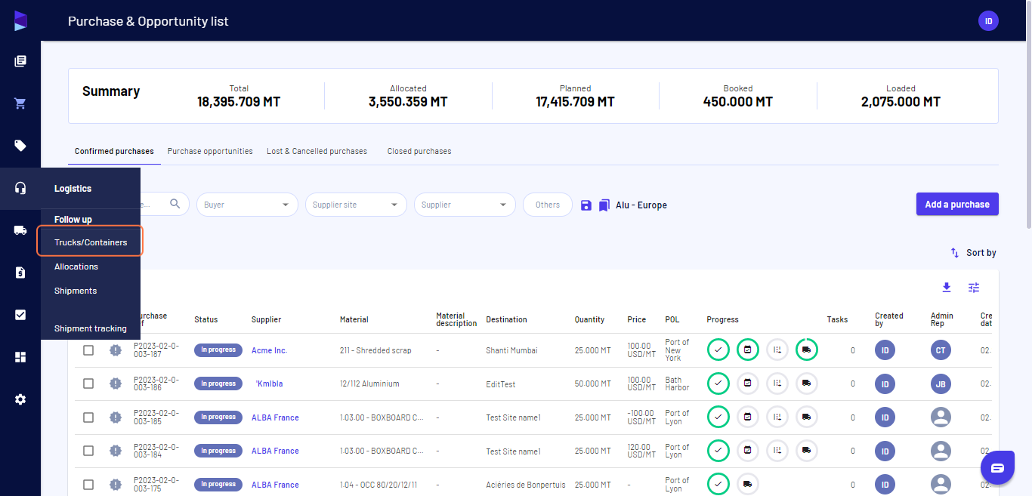Click alert icon on row P2023-02-0-003-187
This screenshot has width=1032, height=496.
116,350
